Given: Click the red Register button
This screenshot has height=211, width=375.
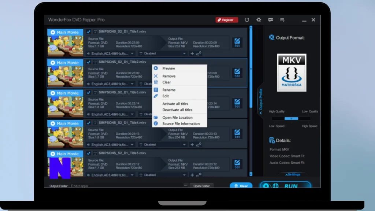Looking at the screenshot, I should [x=227, y=20].
